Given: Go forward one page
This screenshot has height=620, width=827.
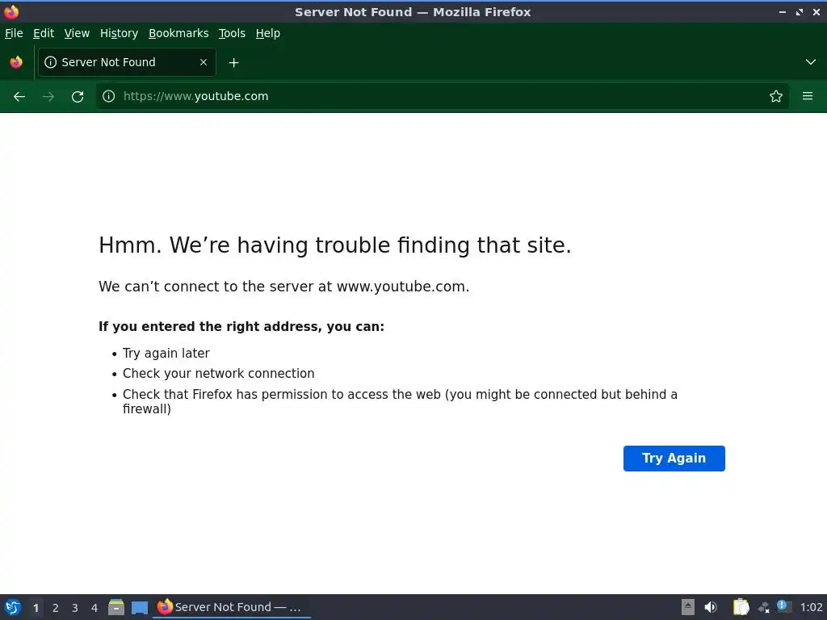Looking at the screenshot, I should (48, 97).
